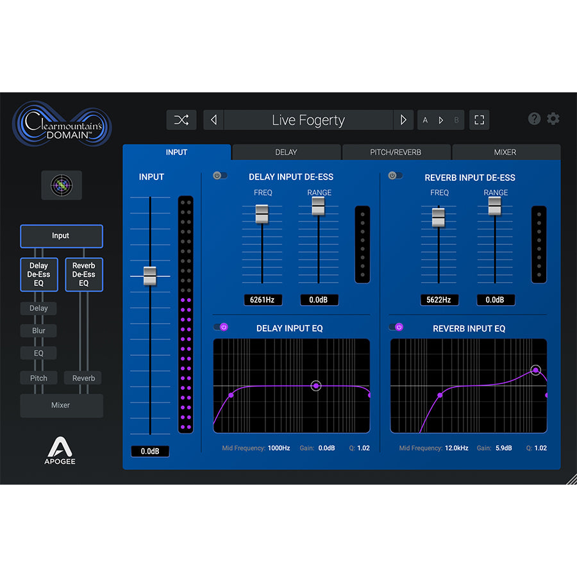Toggle the fullscreen expand icon
The height and width of the screenshot is (577, 577).
tap(479, 120)
